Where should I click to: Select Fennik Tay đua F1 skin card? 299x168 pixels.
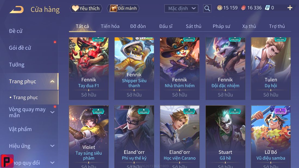pyautogui.click(x=89, y=69)
